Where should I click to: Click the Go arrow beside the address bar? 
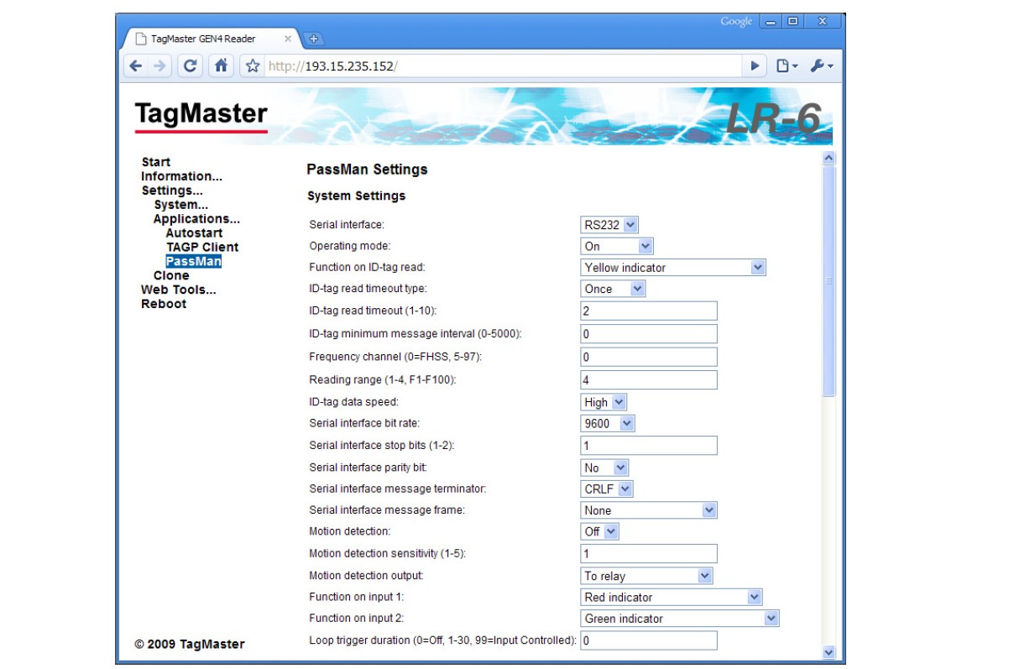(x=755, y=65)
